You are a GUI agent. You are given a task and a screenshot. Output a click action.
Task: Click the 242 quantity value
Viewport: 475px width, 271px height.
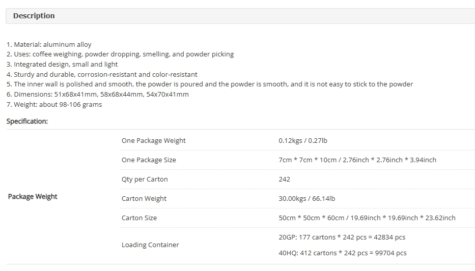pyautogui.click(x=284, y=179)
